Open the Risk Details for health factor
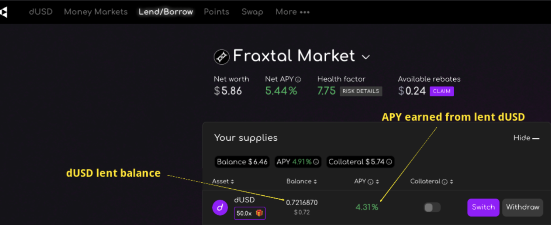 (361, 91)
